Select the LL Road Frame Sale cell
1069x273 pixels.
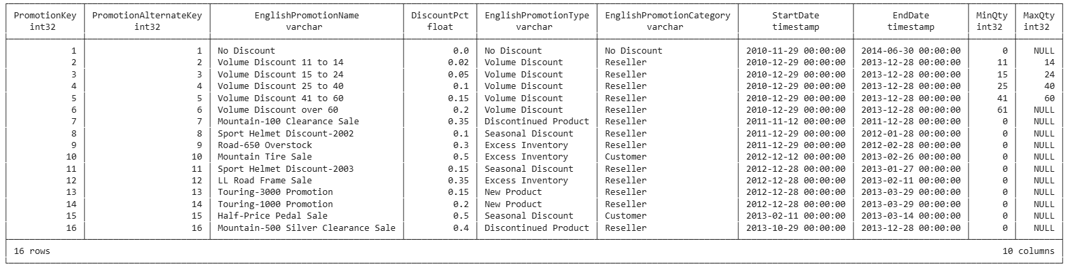(264, 181)
